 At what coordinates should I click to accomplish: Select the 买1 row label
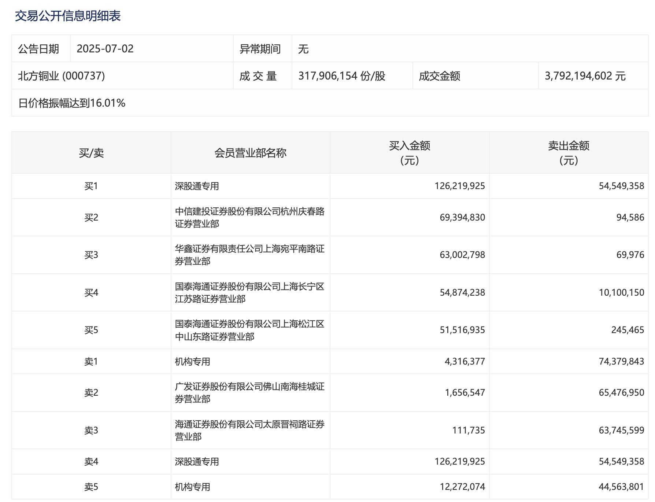[x=91, y=186]
